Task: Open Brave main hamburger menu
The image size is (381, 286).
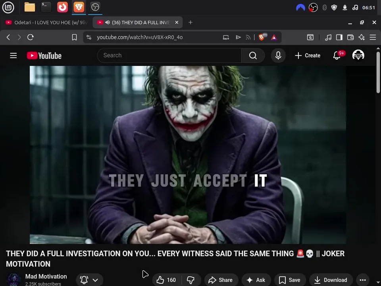Action: pos(373,37)
